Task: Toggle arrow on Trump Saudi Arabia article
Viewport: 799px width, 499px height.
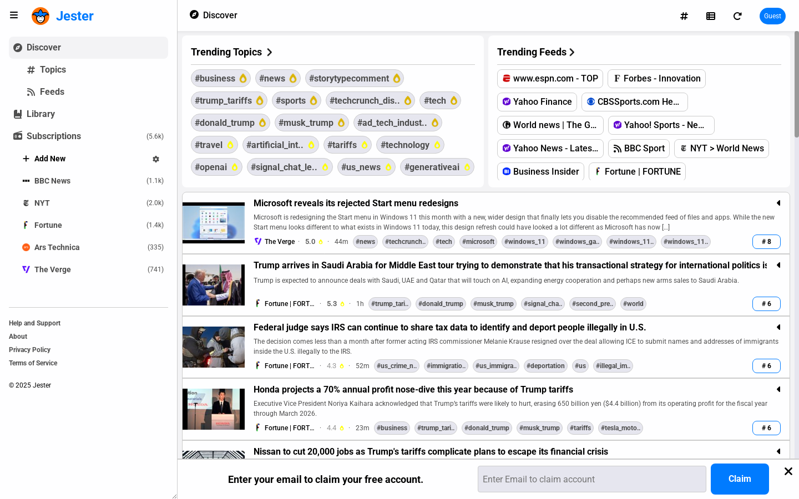Action: point(778,265)
